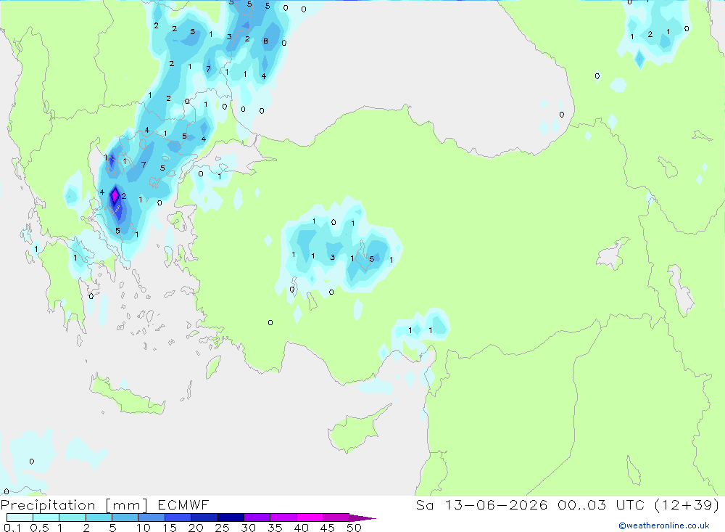Select the 30–35 mm purple legend swatch
This screenshot has width=725, height=532.
click(x=257, y=517)
